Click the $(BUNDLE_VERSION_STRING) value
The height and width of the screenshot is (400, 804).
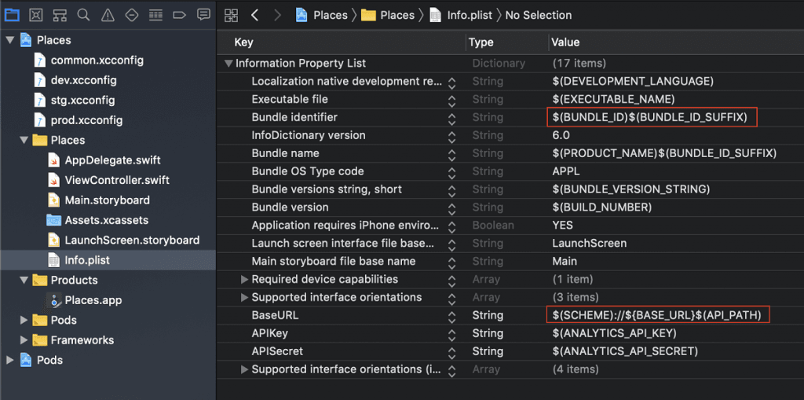click(630, 189)
